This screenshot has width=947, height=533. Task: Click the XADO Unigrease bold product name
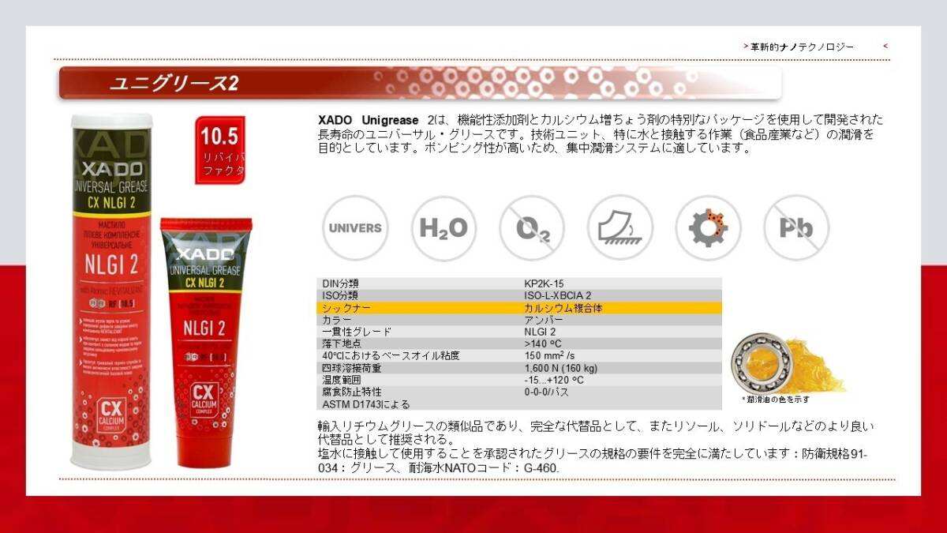click(369, 120)
